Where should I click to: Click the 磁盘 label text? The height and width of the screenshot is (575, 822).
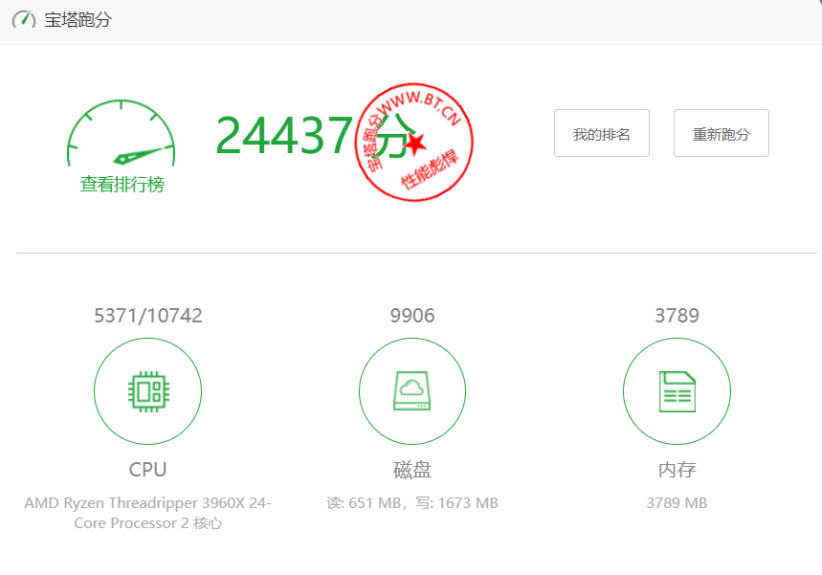(412, 470)
